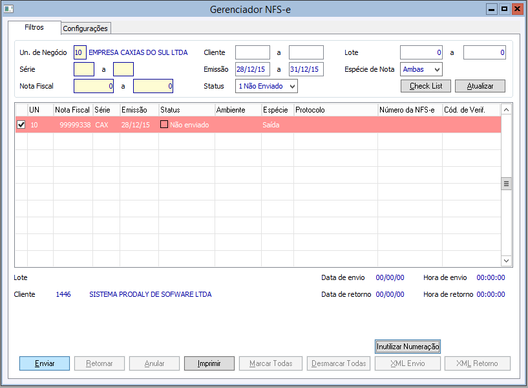Click the Un. de Negócio code field
The width and height of the screenshot is (528, 388).
[x=79, y=52]
